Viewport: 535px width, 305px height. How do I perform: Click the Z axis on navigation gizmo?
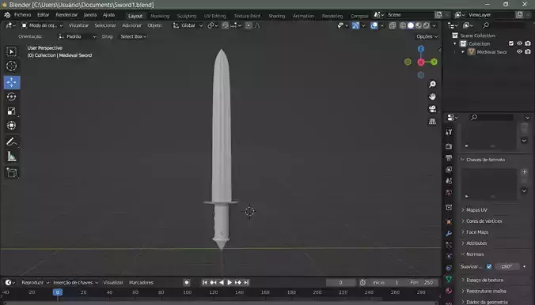coord(421,49)
